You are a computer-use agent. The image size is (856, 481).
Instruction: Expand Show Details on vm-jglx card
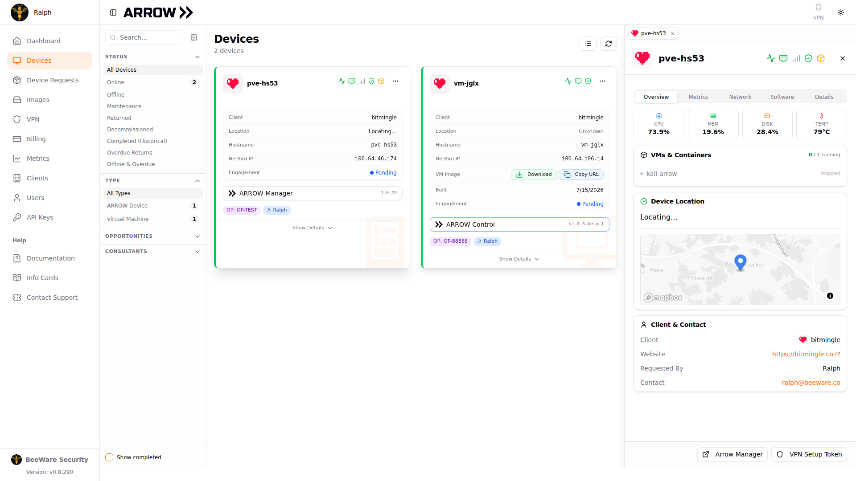519,259
